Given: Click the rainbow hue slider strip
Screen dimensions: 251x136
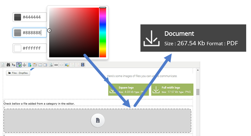Looking at the screenshot, I should (x=103, y=33).
